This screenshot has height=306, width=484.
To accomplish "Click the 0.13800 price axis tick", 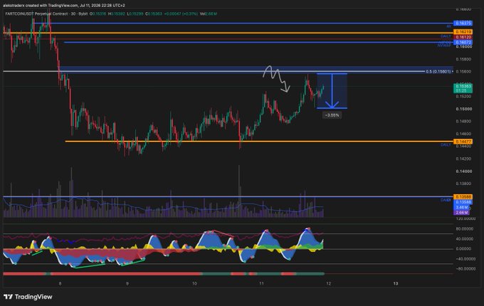I will tap(463, 184).
